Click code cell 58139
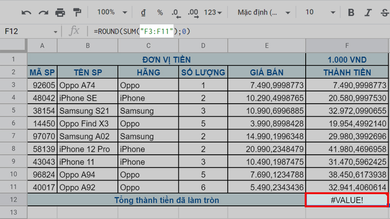 coord(42,149)
